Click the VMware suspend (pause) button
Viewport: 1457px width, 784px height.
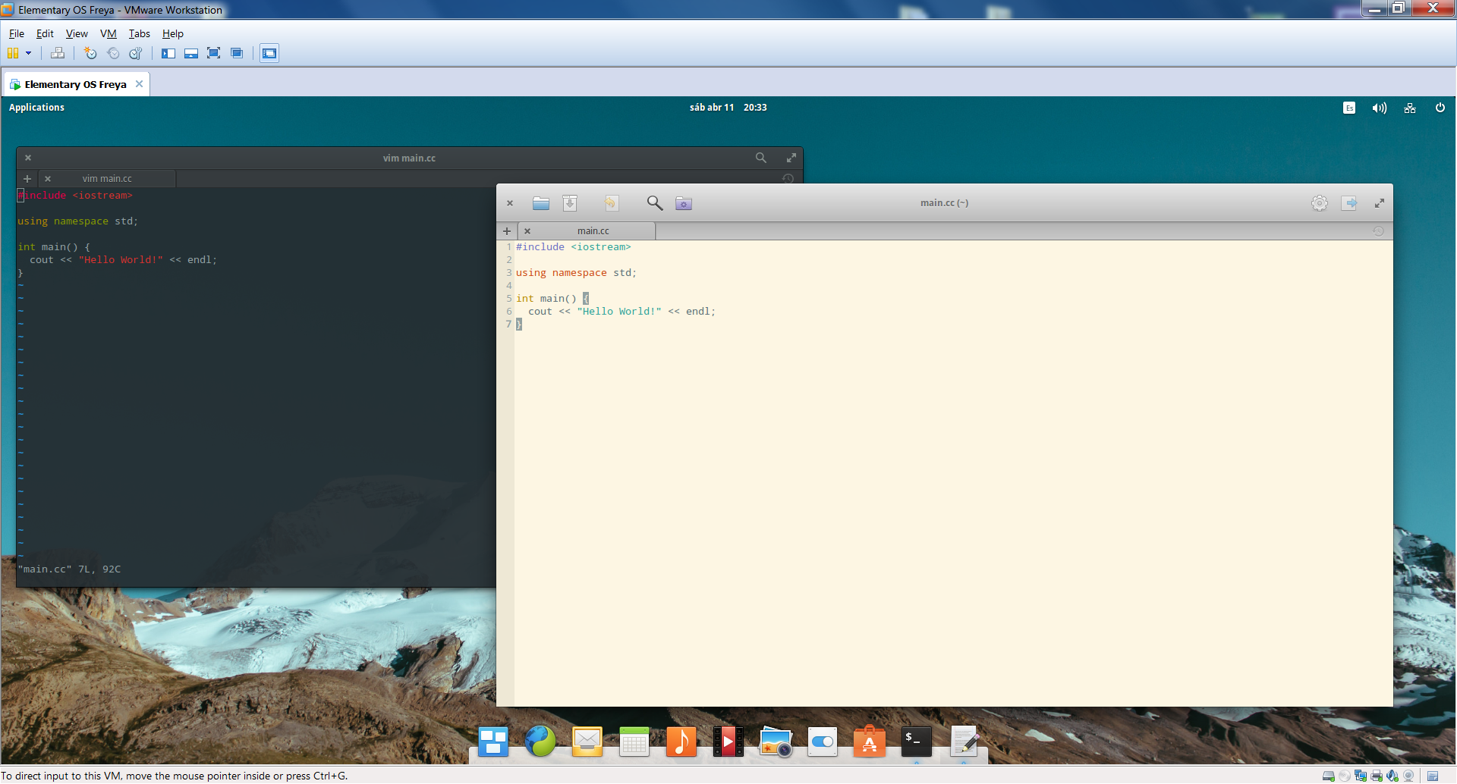point(13,53)
